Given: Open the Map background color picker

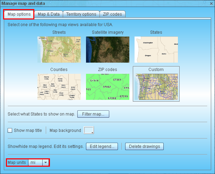Looking at the screenshot, I should pos(89,130).
